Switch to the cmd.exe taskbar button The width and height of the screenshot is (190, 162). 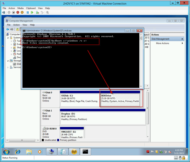pos(85,152)
